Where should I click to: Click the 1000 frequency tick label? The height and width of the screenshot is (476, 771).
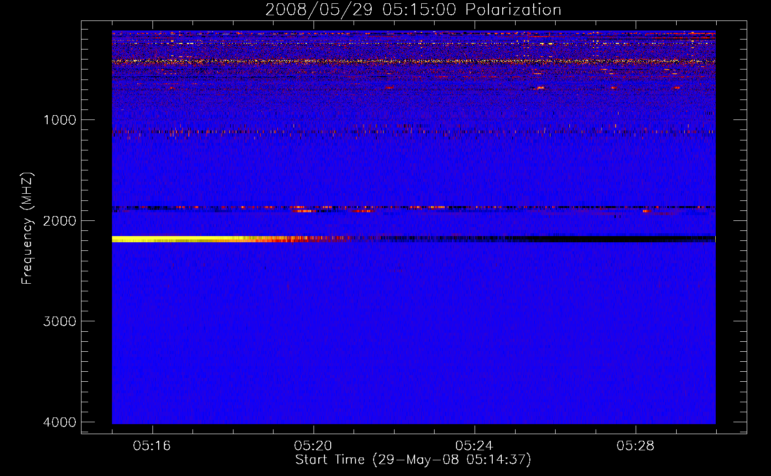point(60,119)
